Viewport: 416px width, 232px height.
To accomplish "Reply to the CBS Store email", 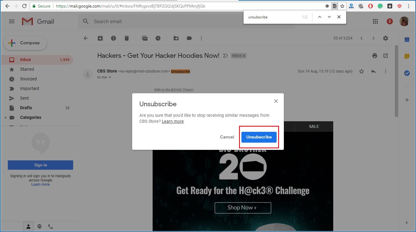I will click(x=374, y=71).
